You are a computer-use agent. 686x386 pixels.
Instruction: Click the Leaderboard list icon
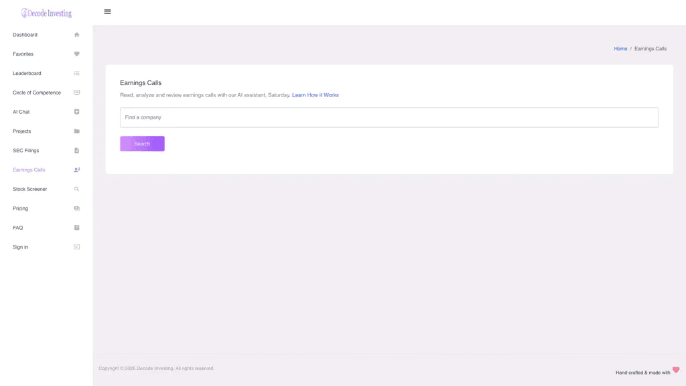pos(76,73)
